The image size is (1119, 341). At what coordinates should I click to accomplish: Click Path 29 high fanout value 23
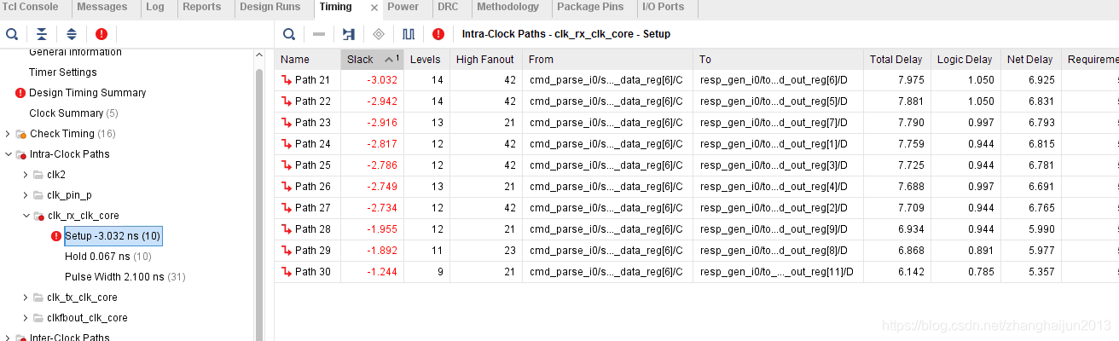tap(509, 251)
